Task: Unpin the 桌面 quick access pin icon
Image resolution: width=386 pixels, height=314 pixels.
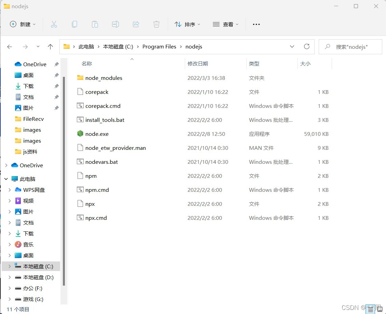Action: click(56, 75)
